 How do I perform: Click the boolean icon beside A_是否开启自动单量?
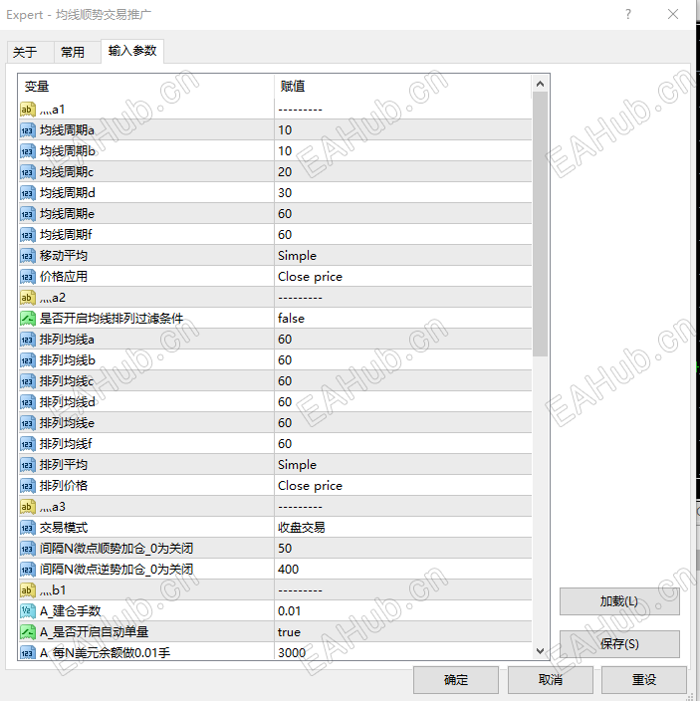(x=27, y=632)
